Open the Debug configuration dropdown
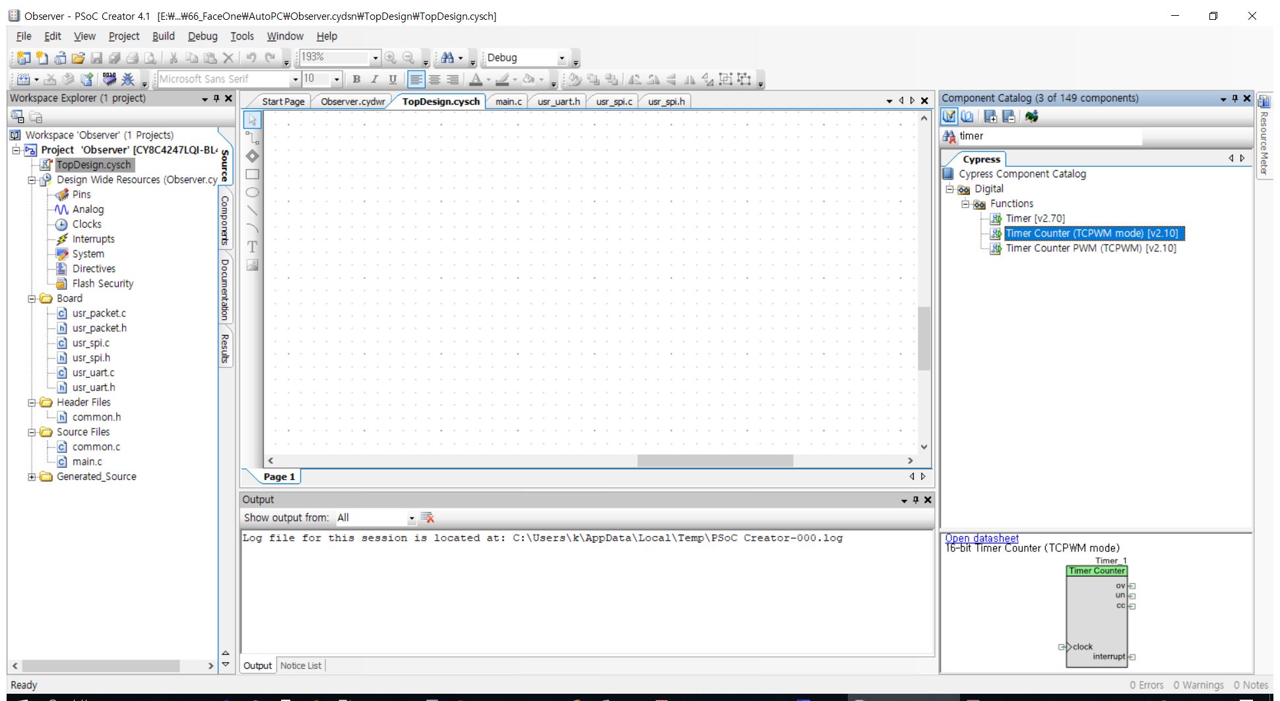Viewport: 1280px width, 701px height. point(562,58)
